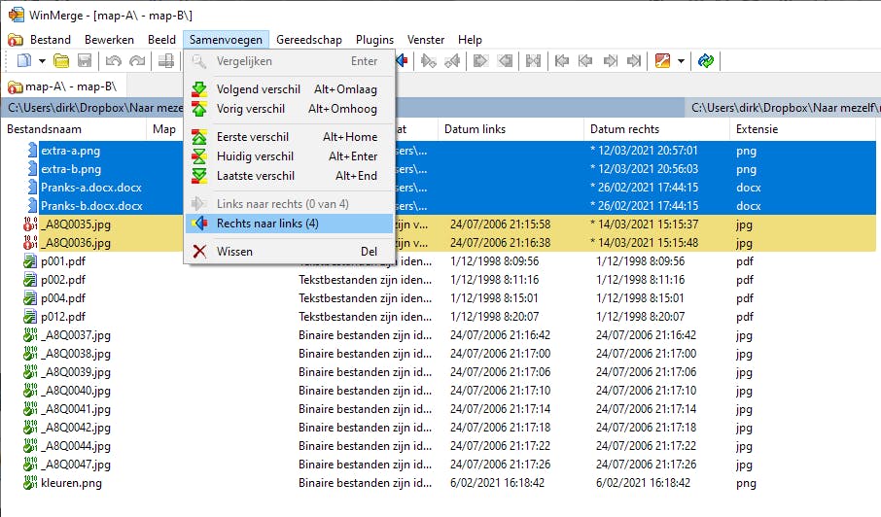This screenshot has width=881, height=517.
Task: Click the Open folder toolbar icon
Action: tap(61, 60)
